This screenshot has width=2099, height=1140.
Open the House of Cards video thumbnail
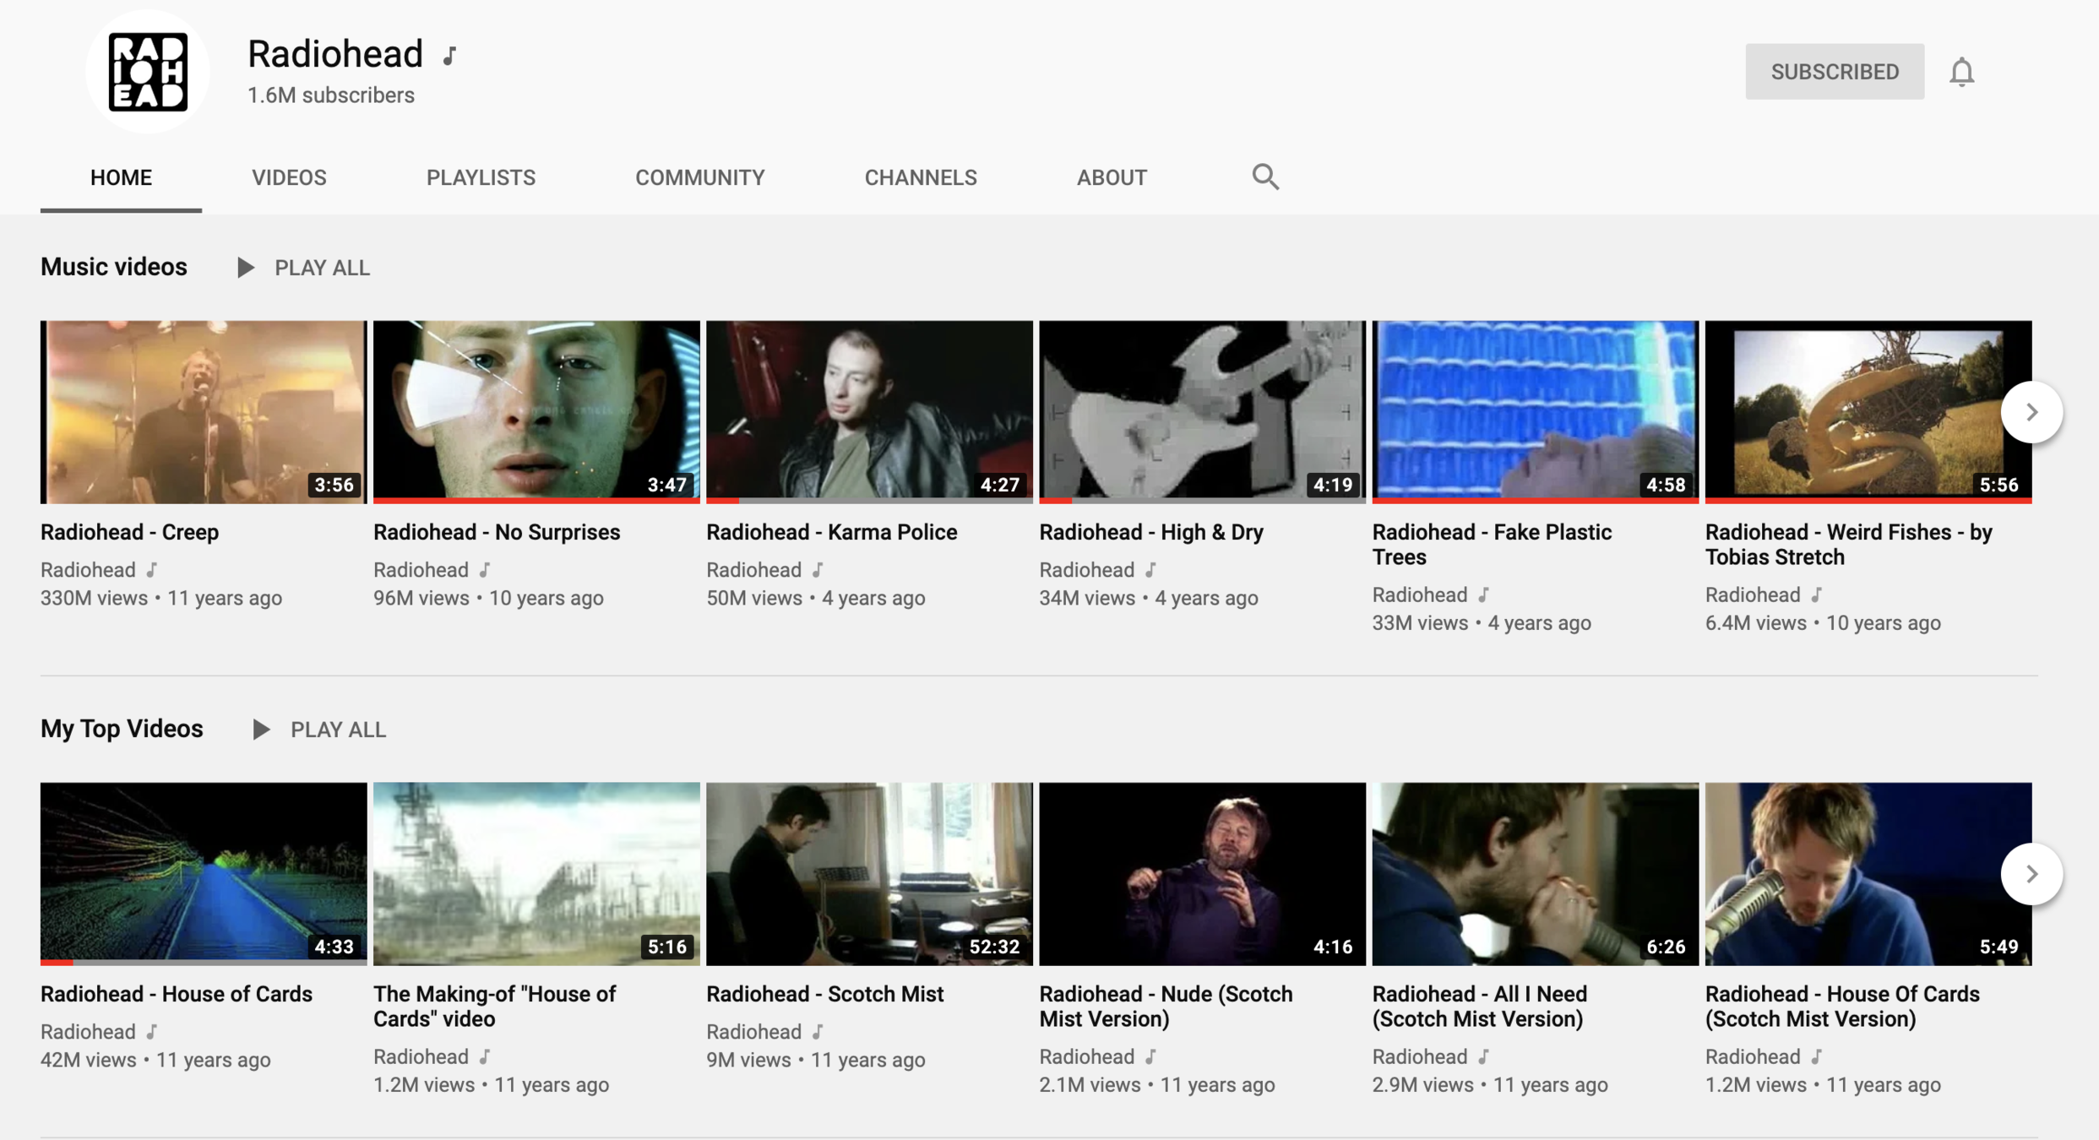pyautogui.click(x=204, y=872)
